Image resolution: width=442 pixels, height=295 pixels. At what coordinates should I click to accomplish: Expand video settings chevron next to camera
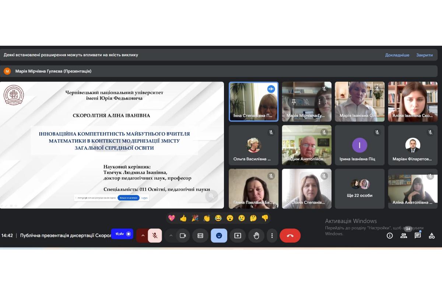point(171,236)
